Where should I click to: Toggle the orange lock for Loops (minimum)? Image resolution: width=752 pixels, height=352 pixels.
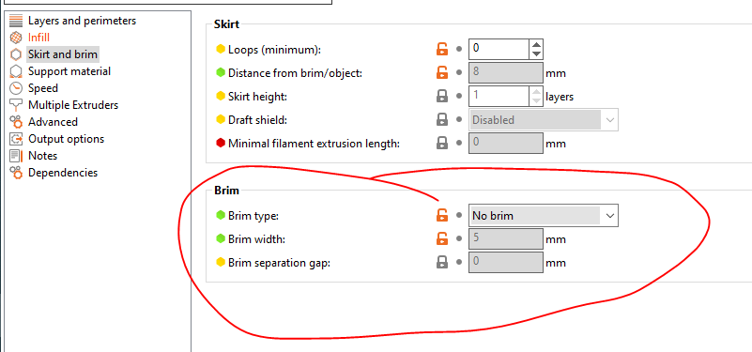441,49
